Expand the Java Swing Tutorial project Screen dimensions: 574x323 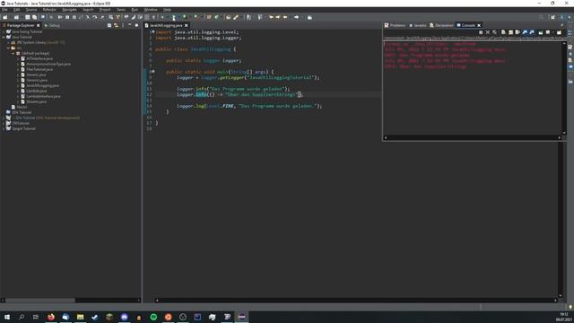pos(4,32)
